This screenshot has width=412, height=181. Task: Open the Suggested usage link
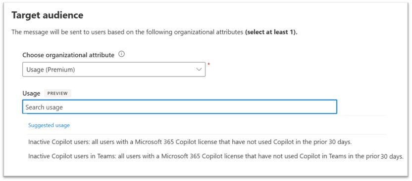pos(49,125)
